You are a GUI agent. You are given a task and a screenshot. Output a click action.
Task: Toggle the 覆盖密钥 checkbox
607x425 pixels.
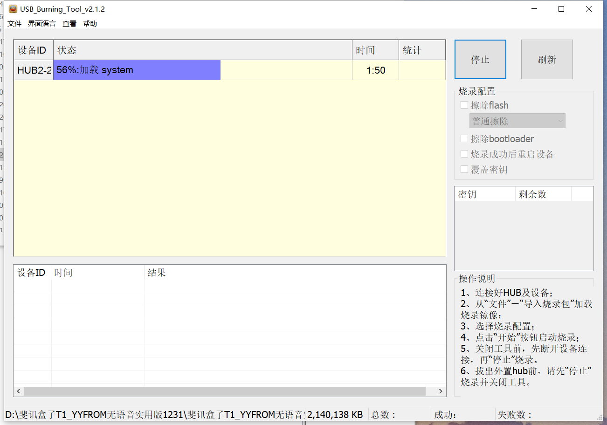click(464, 169)
